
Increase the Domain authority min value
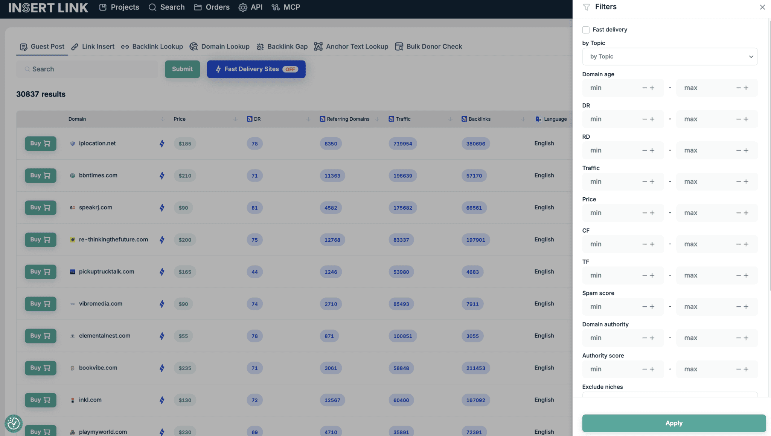point(652,338)
